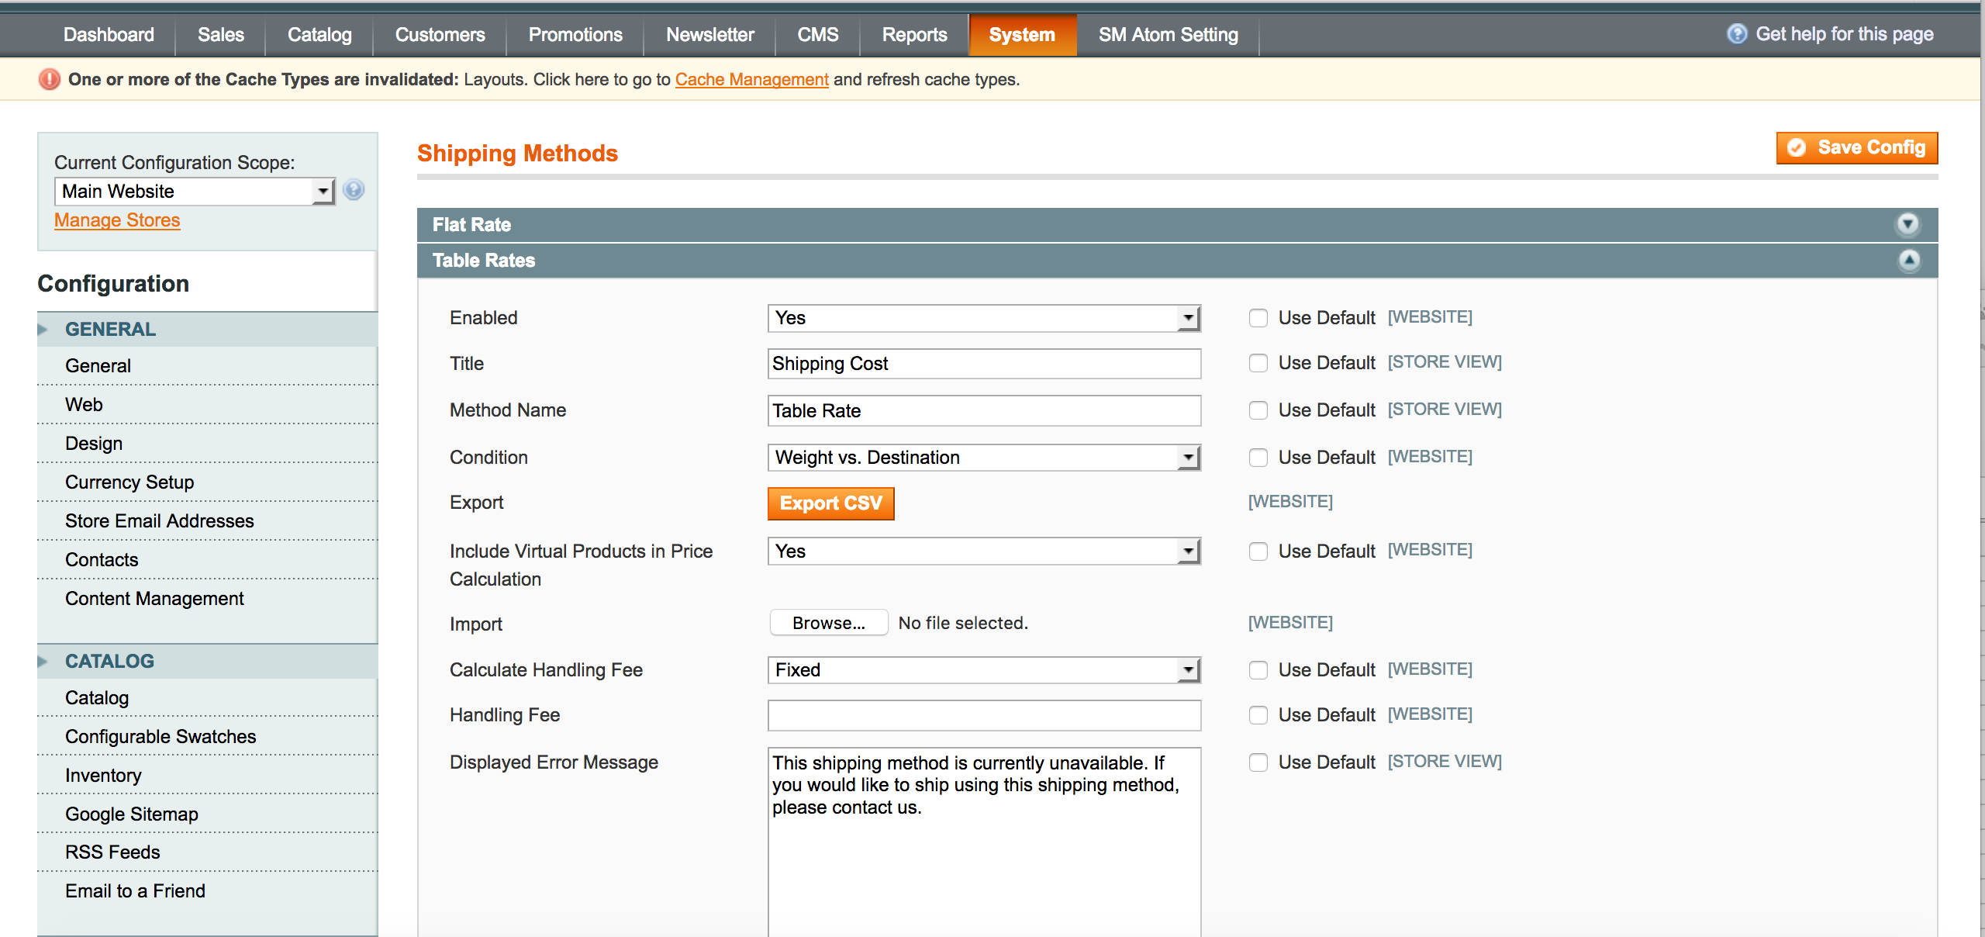Image resolution: width=1985 pixels, height=937 pixels.
Task: Expand the Flat Rate section arrow
Action: tap(1908, 224)
